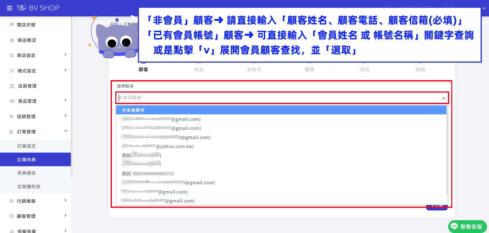Click the wand icon beside 樣式設定
The height and width of the screenshot is (233, 489).
(12, 71)
